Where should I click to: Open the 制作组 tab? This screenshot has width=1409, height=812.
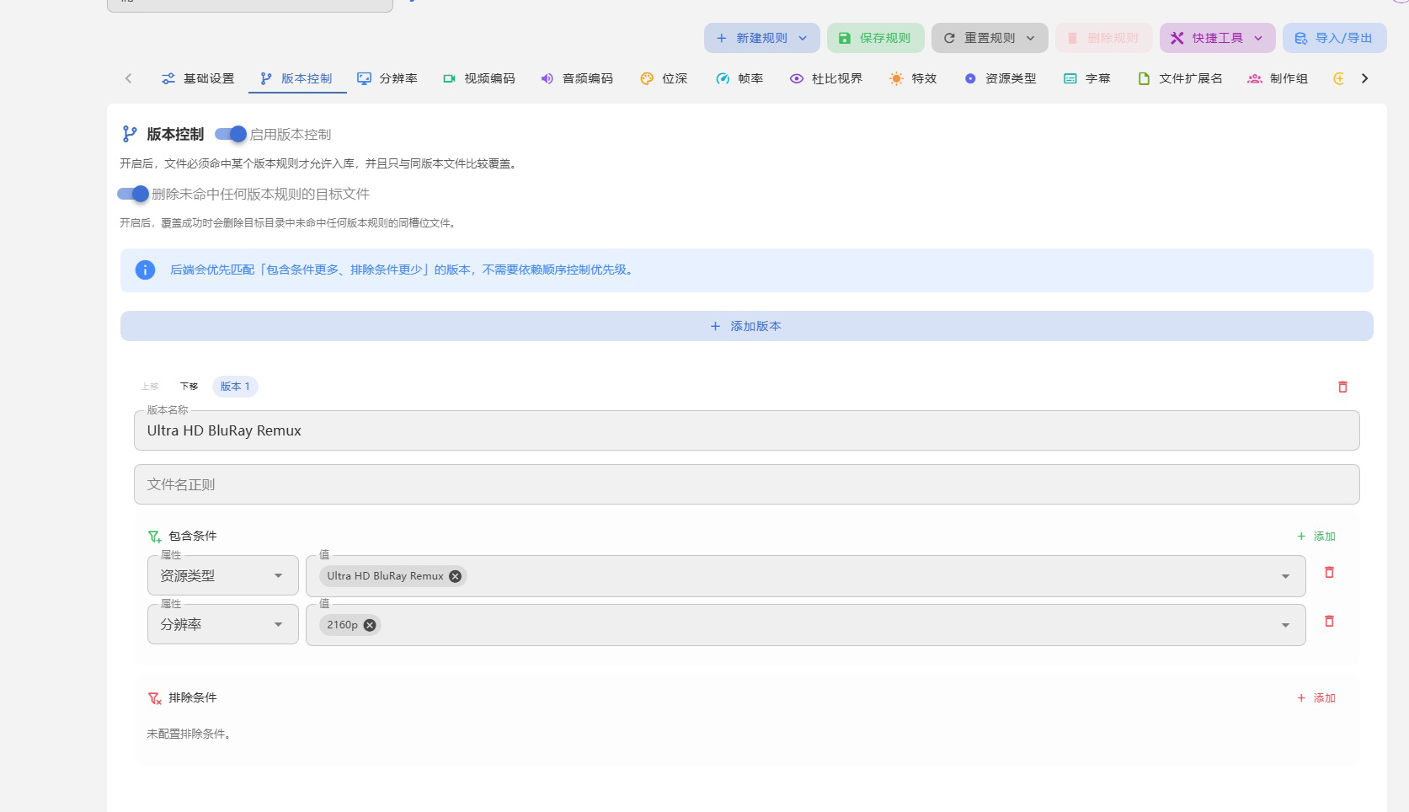pyautogui.click(x=1278, y=78)
